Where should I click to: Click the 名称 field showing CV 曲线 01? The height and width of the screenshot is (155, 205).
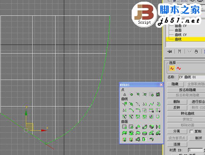tap(192, 77)
